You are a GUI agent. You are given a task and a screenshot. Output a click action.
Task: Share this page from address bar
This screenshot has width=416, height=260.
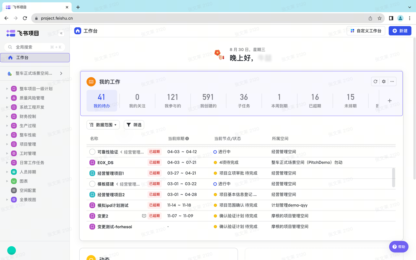(x=370, y=18)
